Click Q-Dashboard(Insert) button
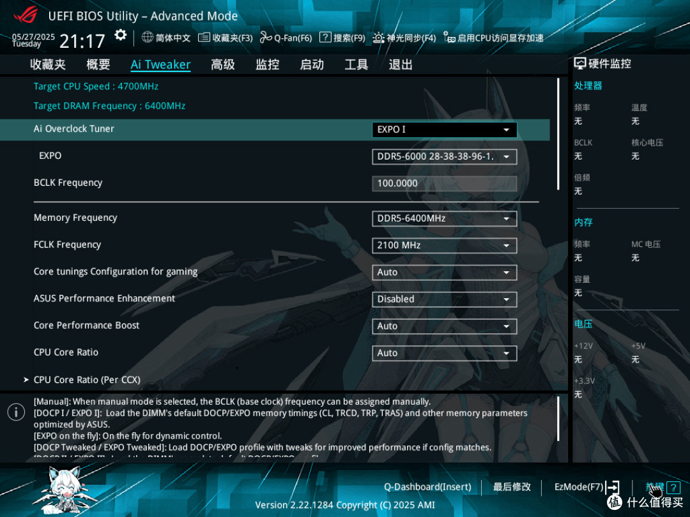690x517 pixels. (x=427, y=487)
